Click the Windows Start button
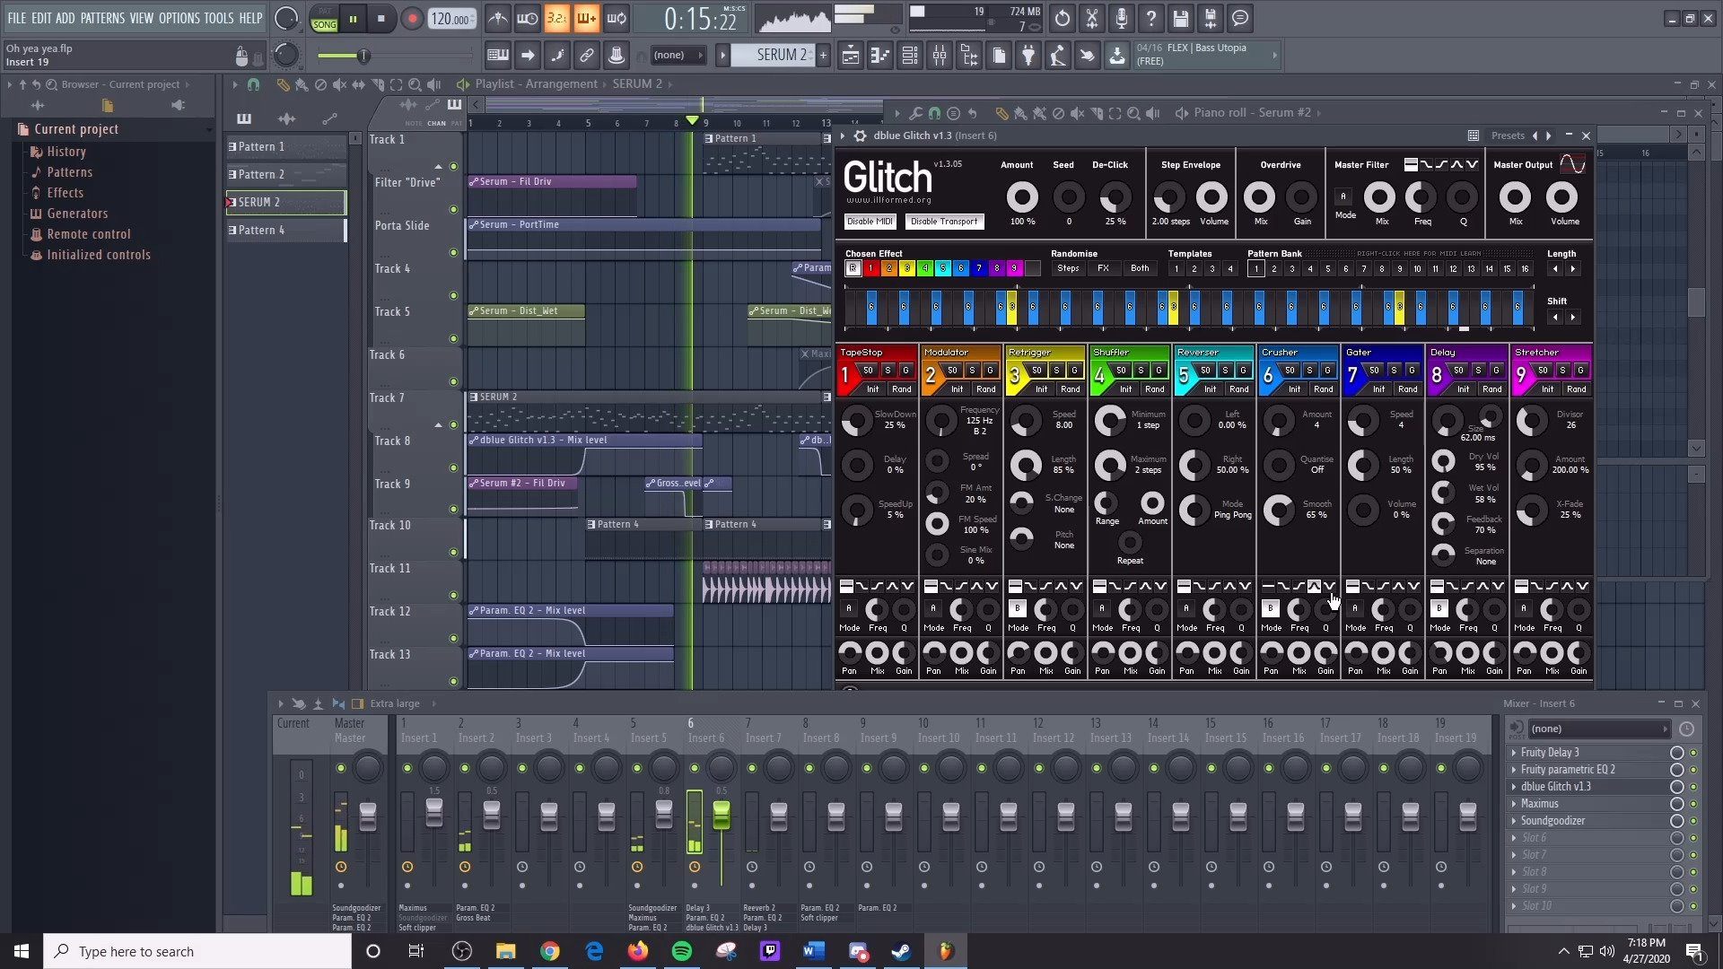This screenshot has height=969, width=1723. pos(22,951)
